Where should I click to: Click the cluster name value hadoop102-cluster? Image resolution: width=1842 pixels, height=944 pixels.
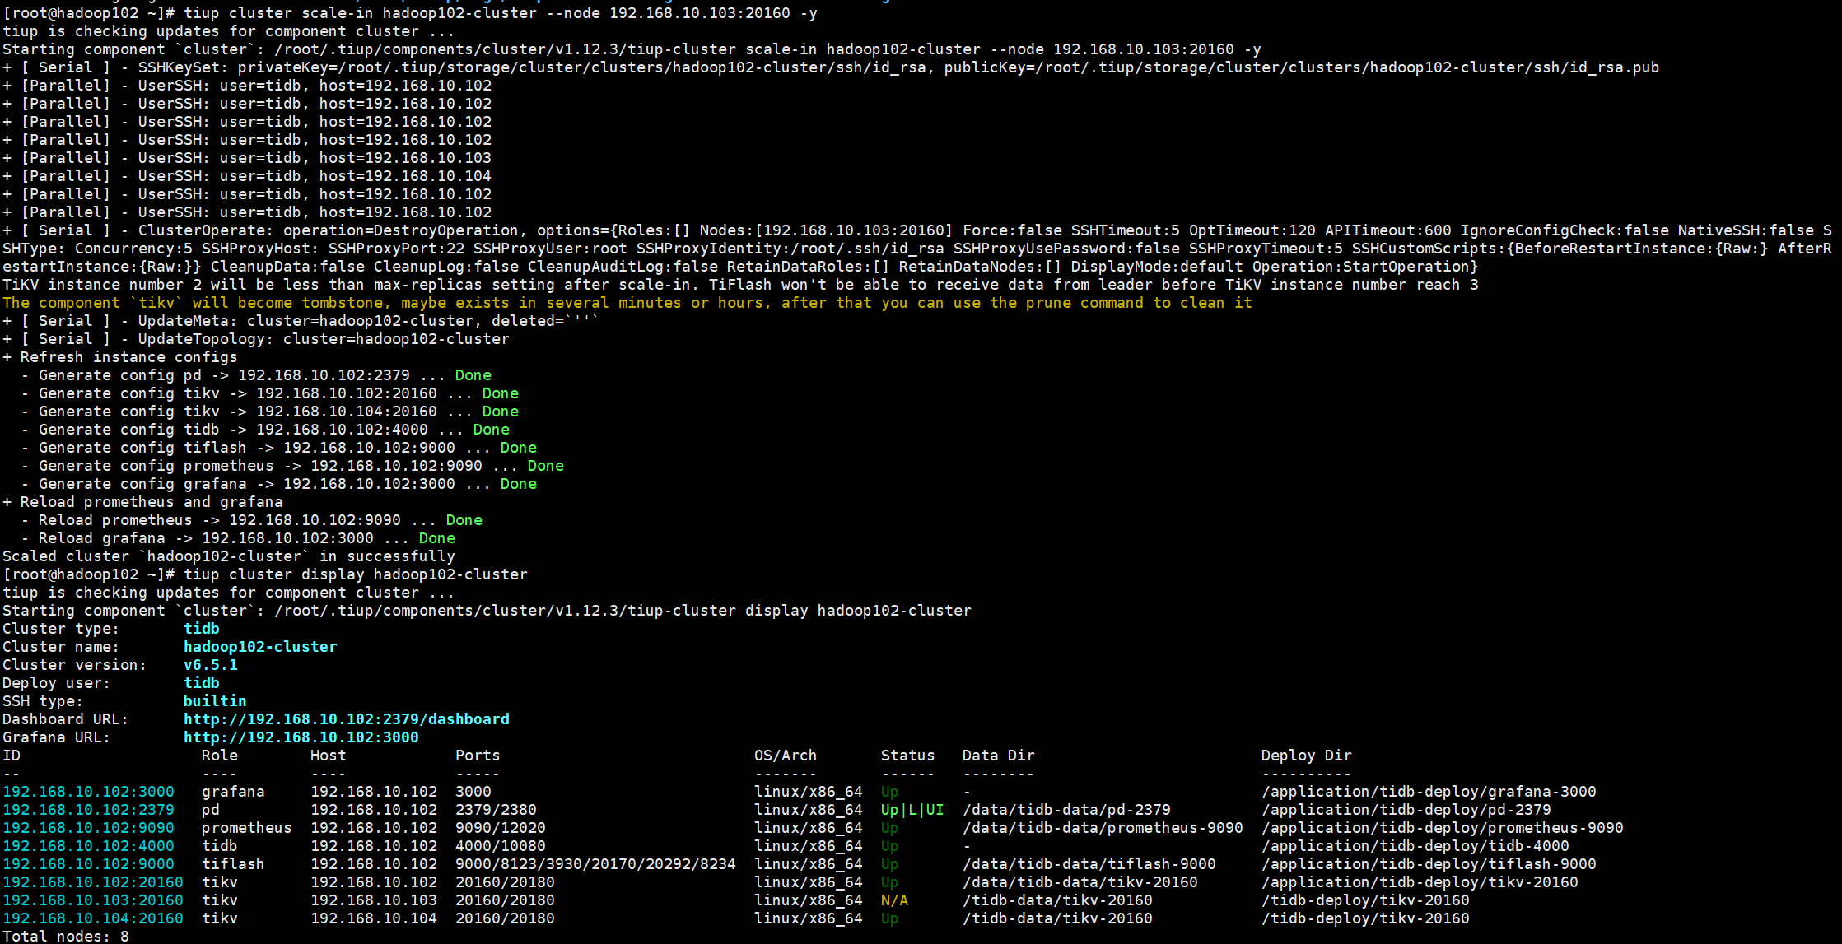click(260, 647)
